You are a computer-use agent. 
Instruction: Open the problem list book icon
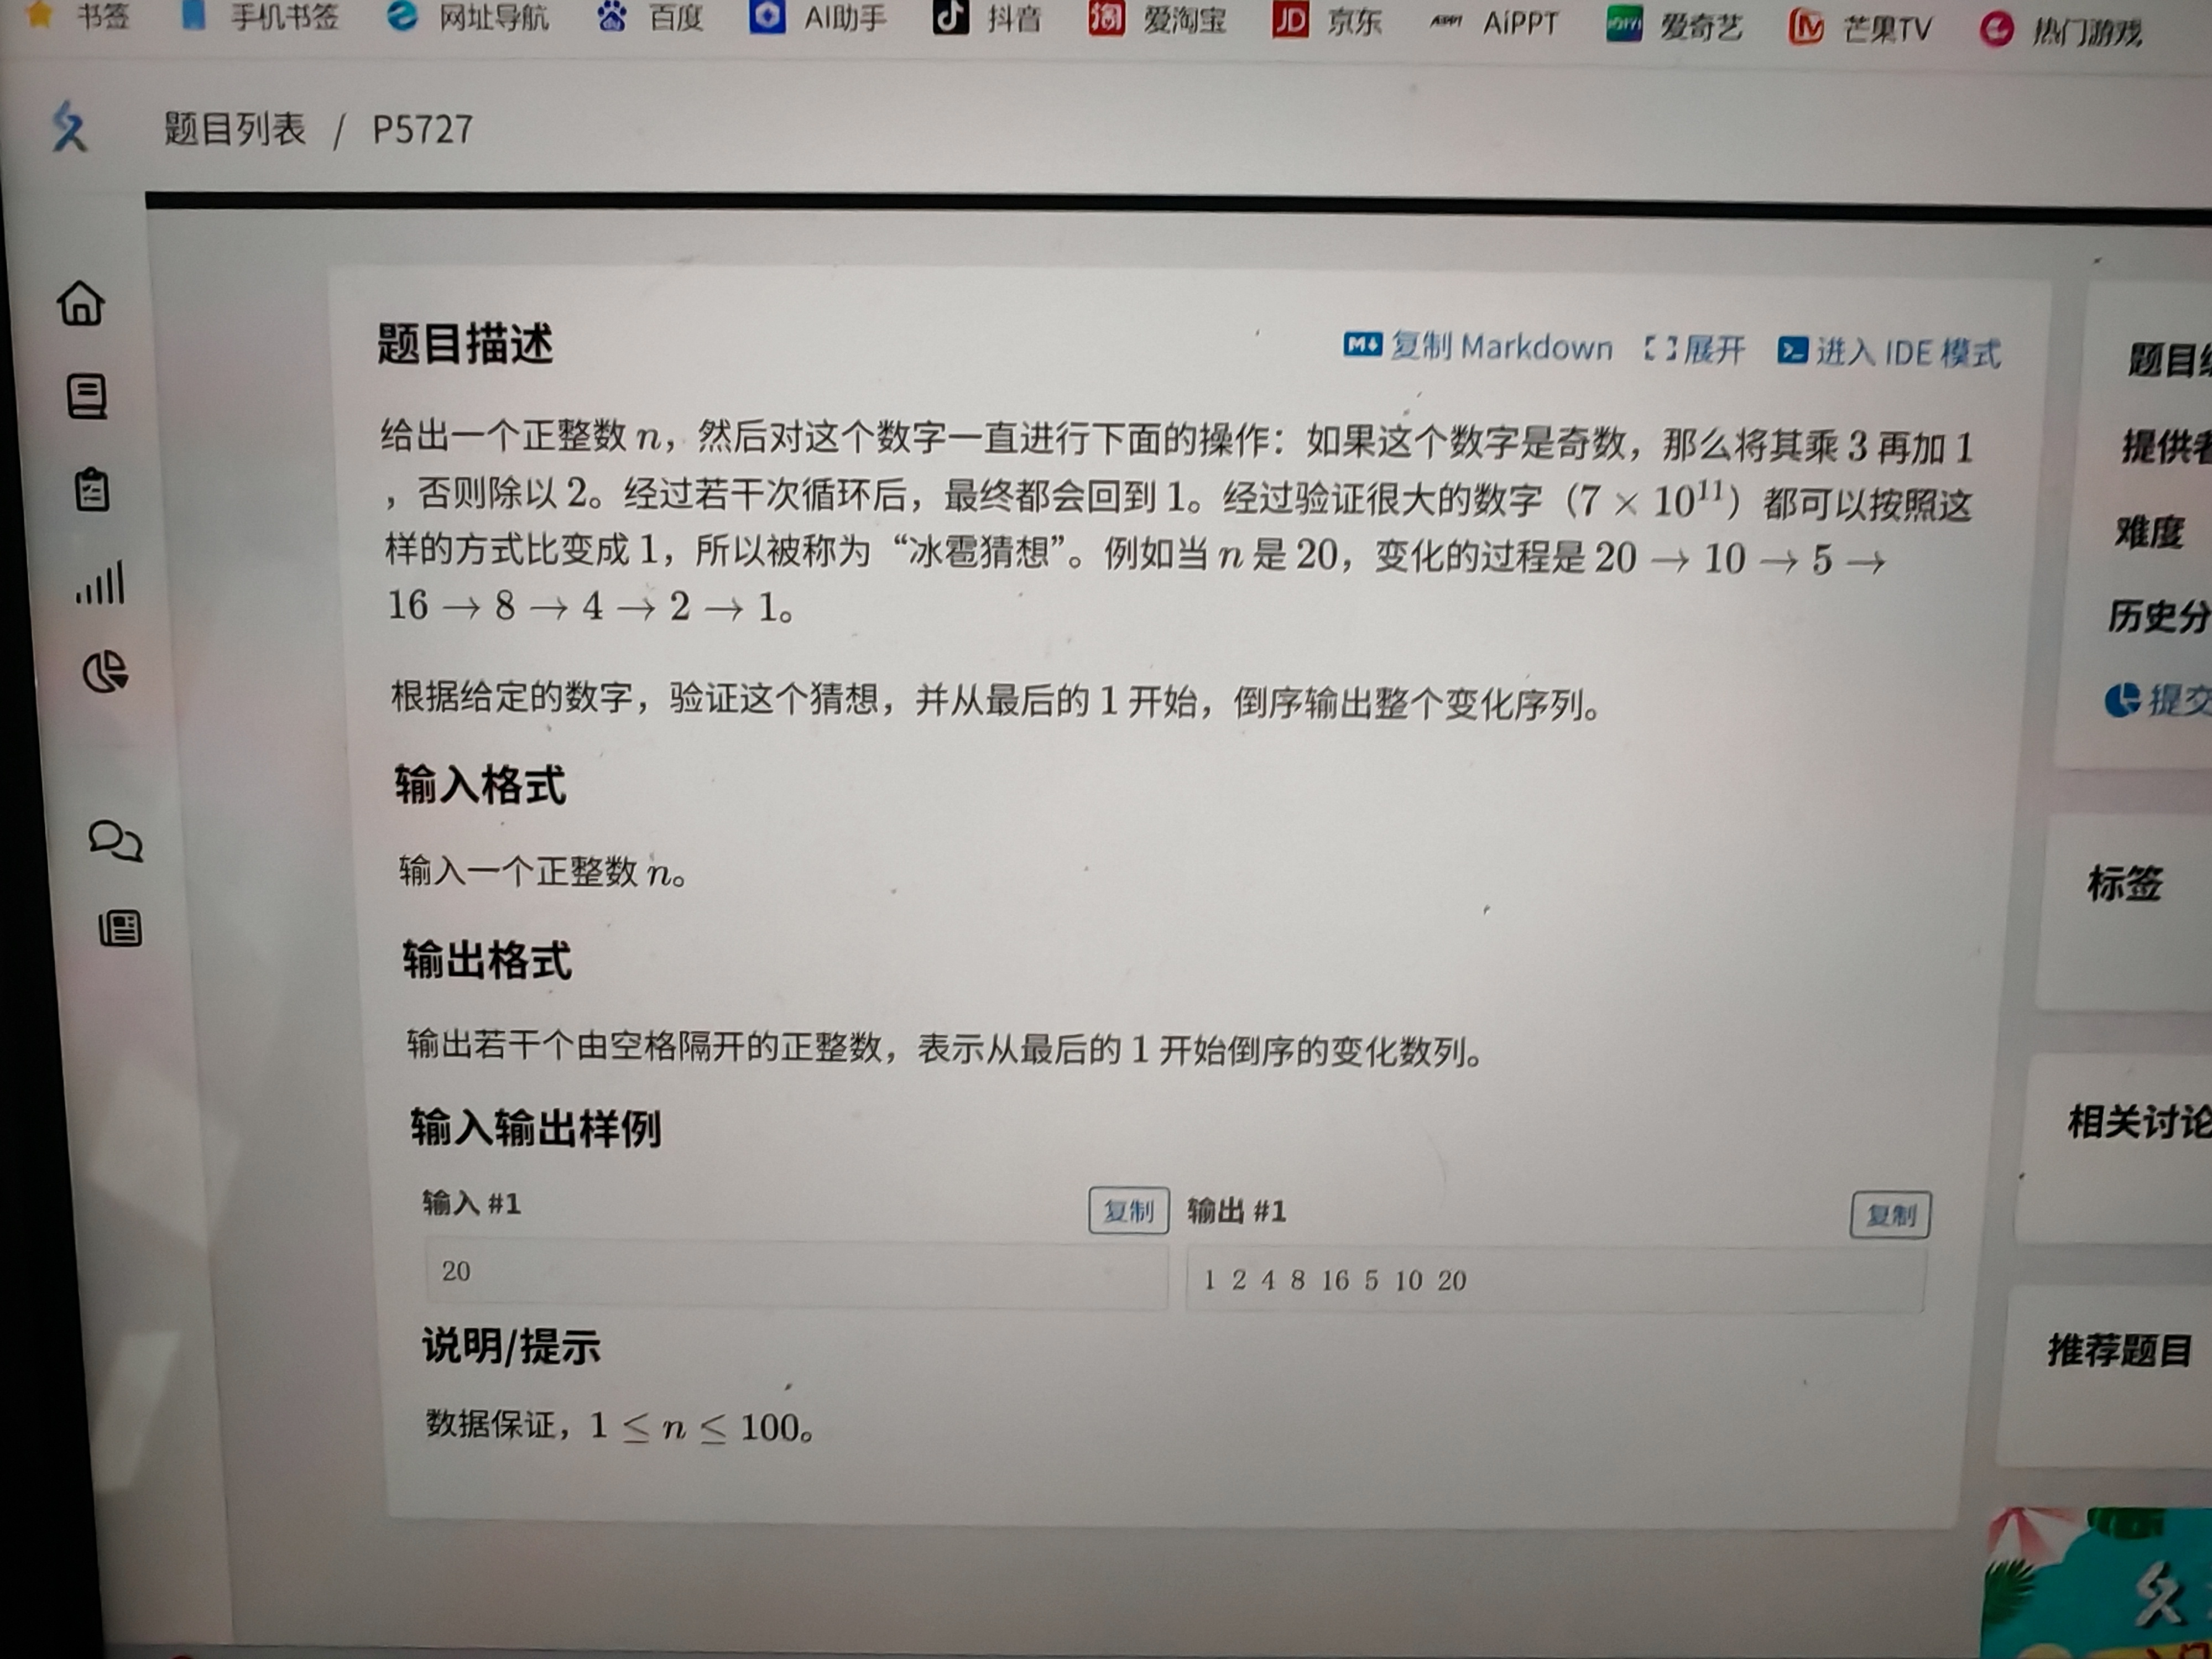coord(87,396)
